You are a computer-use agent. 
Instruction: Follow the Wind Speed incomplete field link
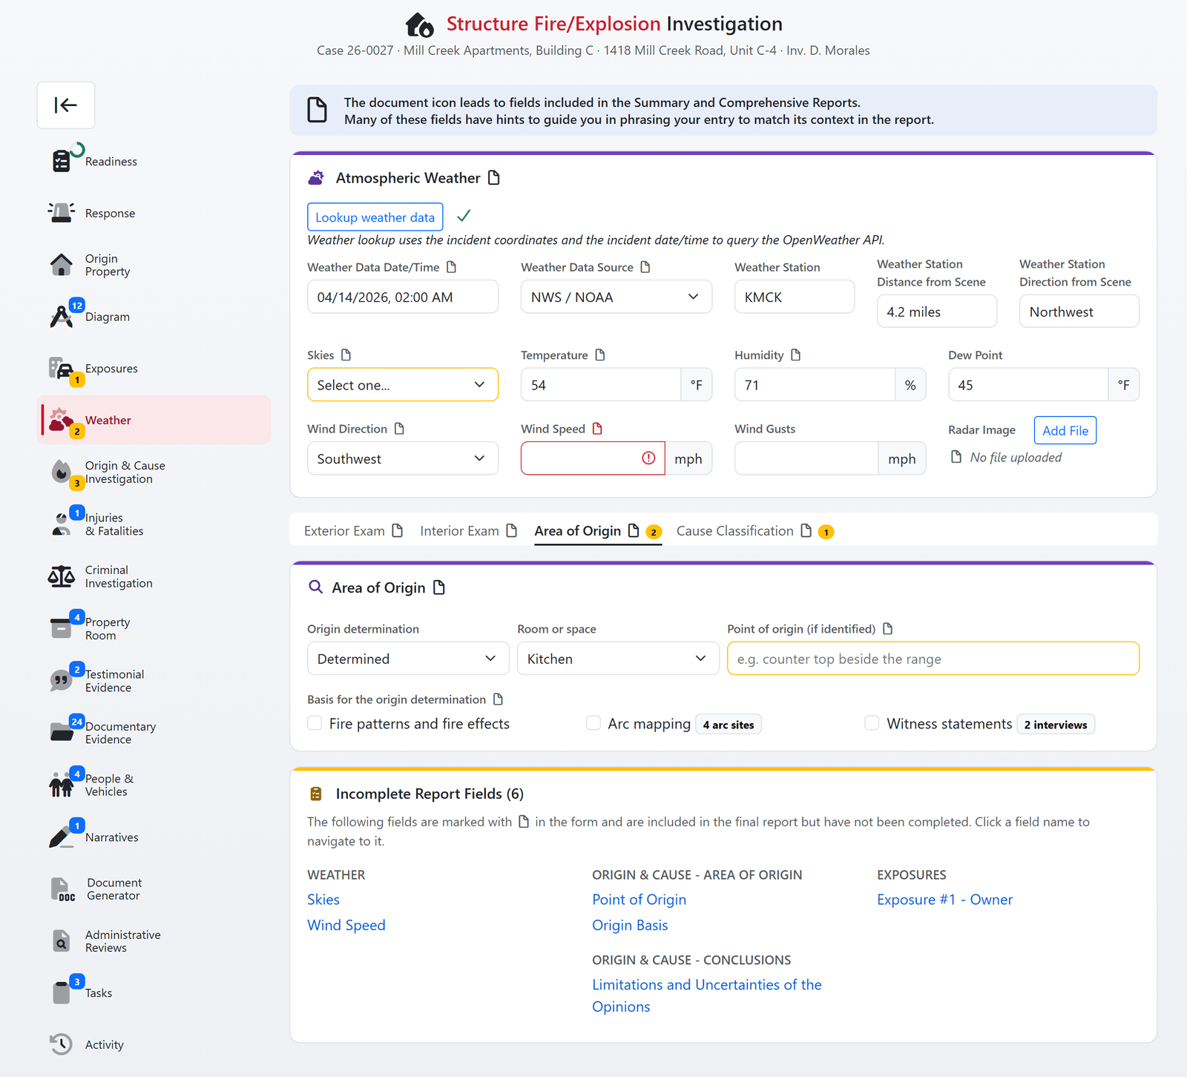[346, 925]
